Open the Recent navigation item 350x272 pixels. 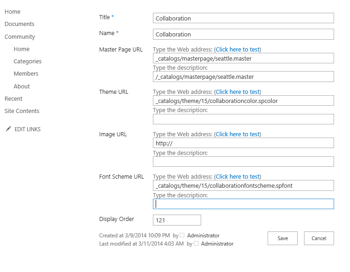pyautogui.click(x=13, y=98)
